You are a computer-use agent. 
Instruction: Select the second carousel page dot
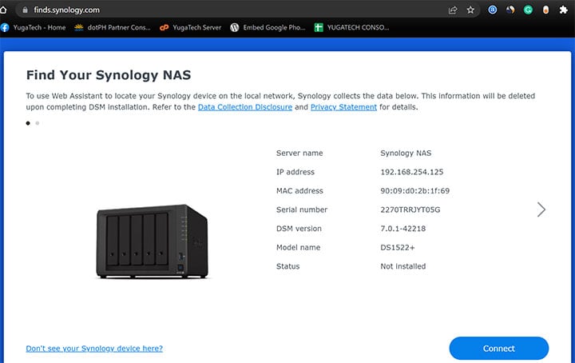[38, 123]
